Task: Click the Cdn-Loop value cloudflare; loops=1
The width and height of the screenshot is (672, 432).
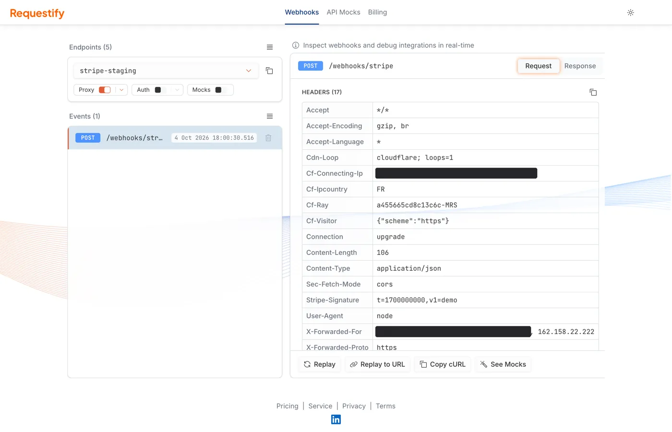Action: (415, 157)
